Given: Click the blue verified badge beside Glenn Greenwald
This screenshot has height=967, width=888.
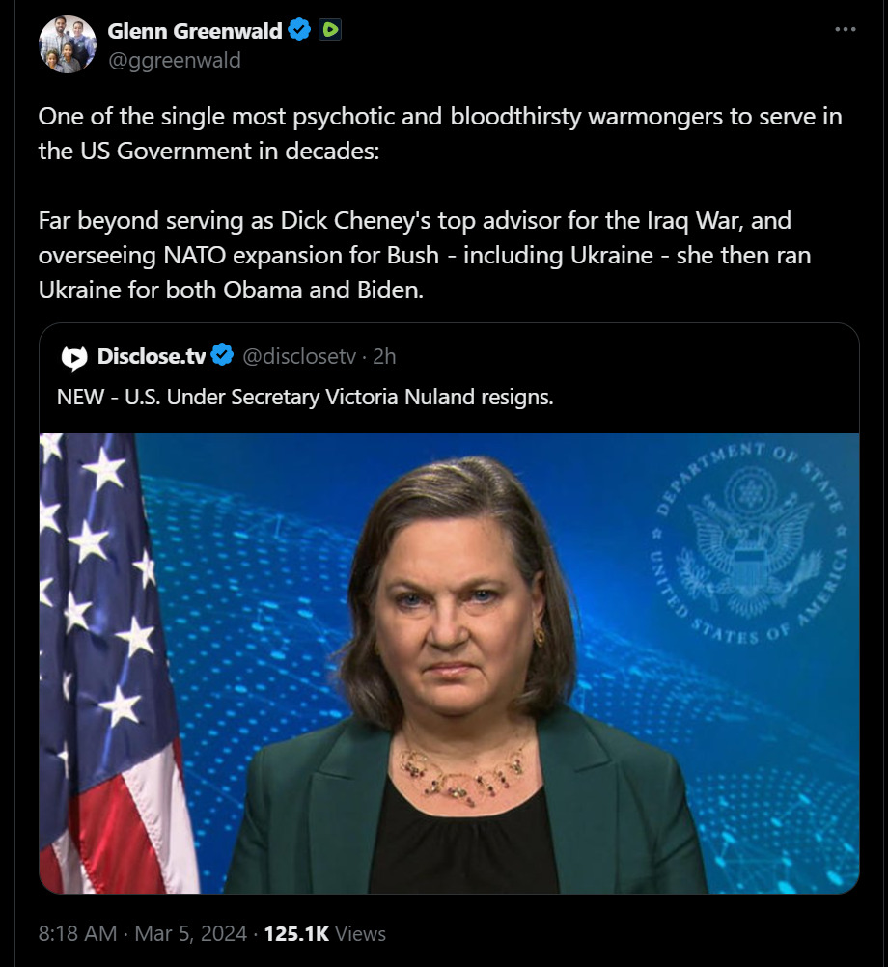Looking at the screenshot, I should (x=300, y=30).
